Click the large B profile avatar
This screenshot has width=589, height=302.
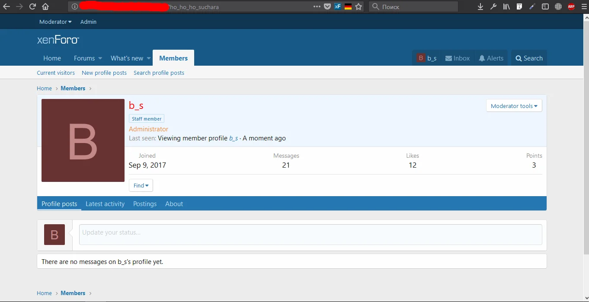click(83, 140)
